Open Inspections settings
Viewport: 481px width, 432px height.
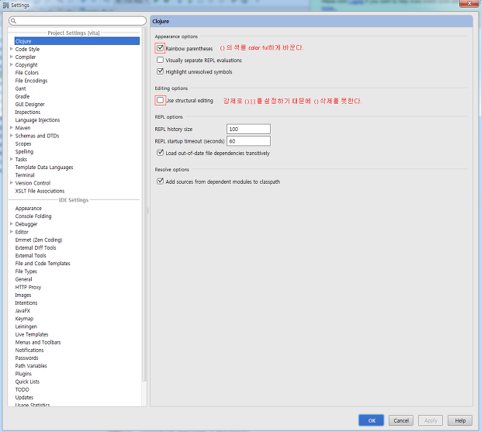tap(28, 112)
